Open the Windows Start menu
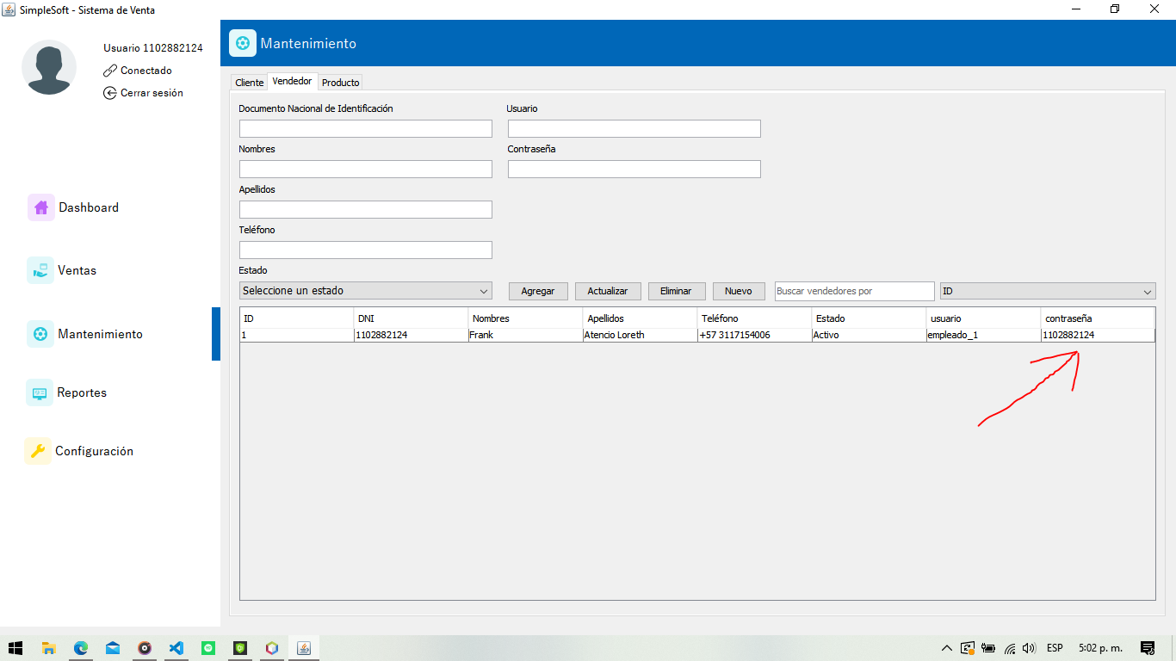 coord(15,648)
